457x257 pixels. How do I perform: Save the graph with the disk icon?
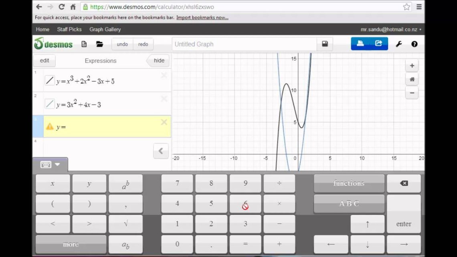pos(325,44)
